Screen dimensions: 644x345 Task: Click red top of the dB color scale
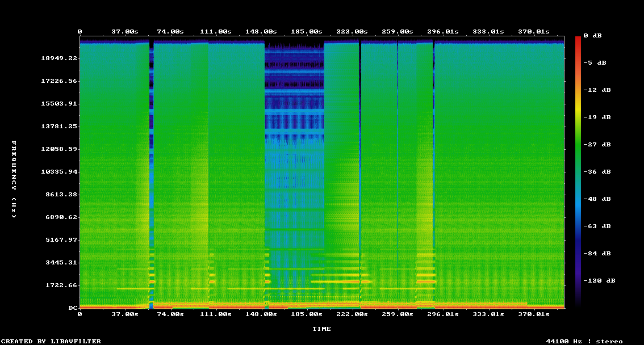pyautogui.click(x=578, y=39)
